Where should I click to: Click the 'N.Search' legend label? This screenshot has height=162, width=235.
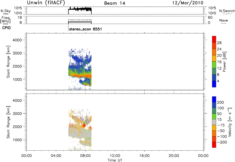(x=227, y=11)
